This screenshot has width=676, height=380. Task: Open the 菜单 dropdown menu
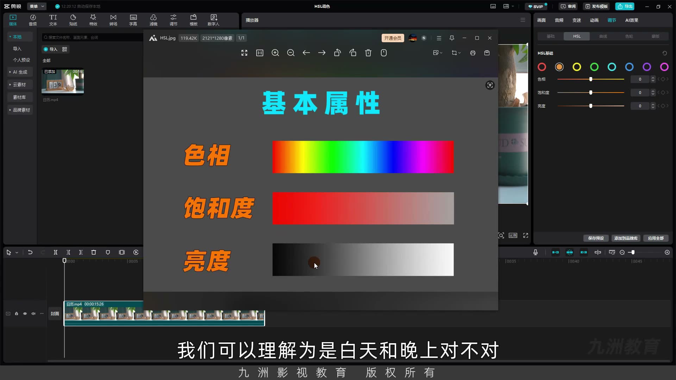point(37,6)
